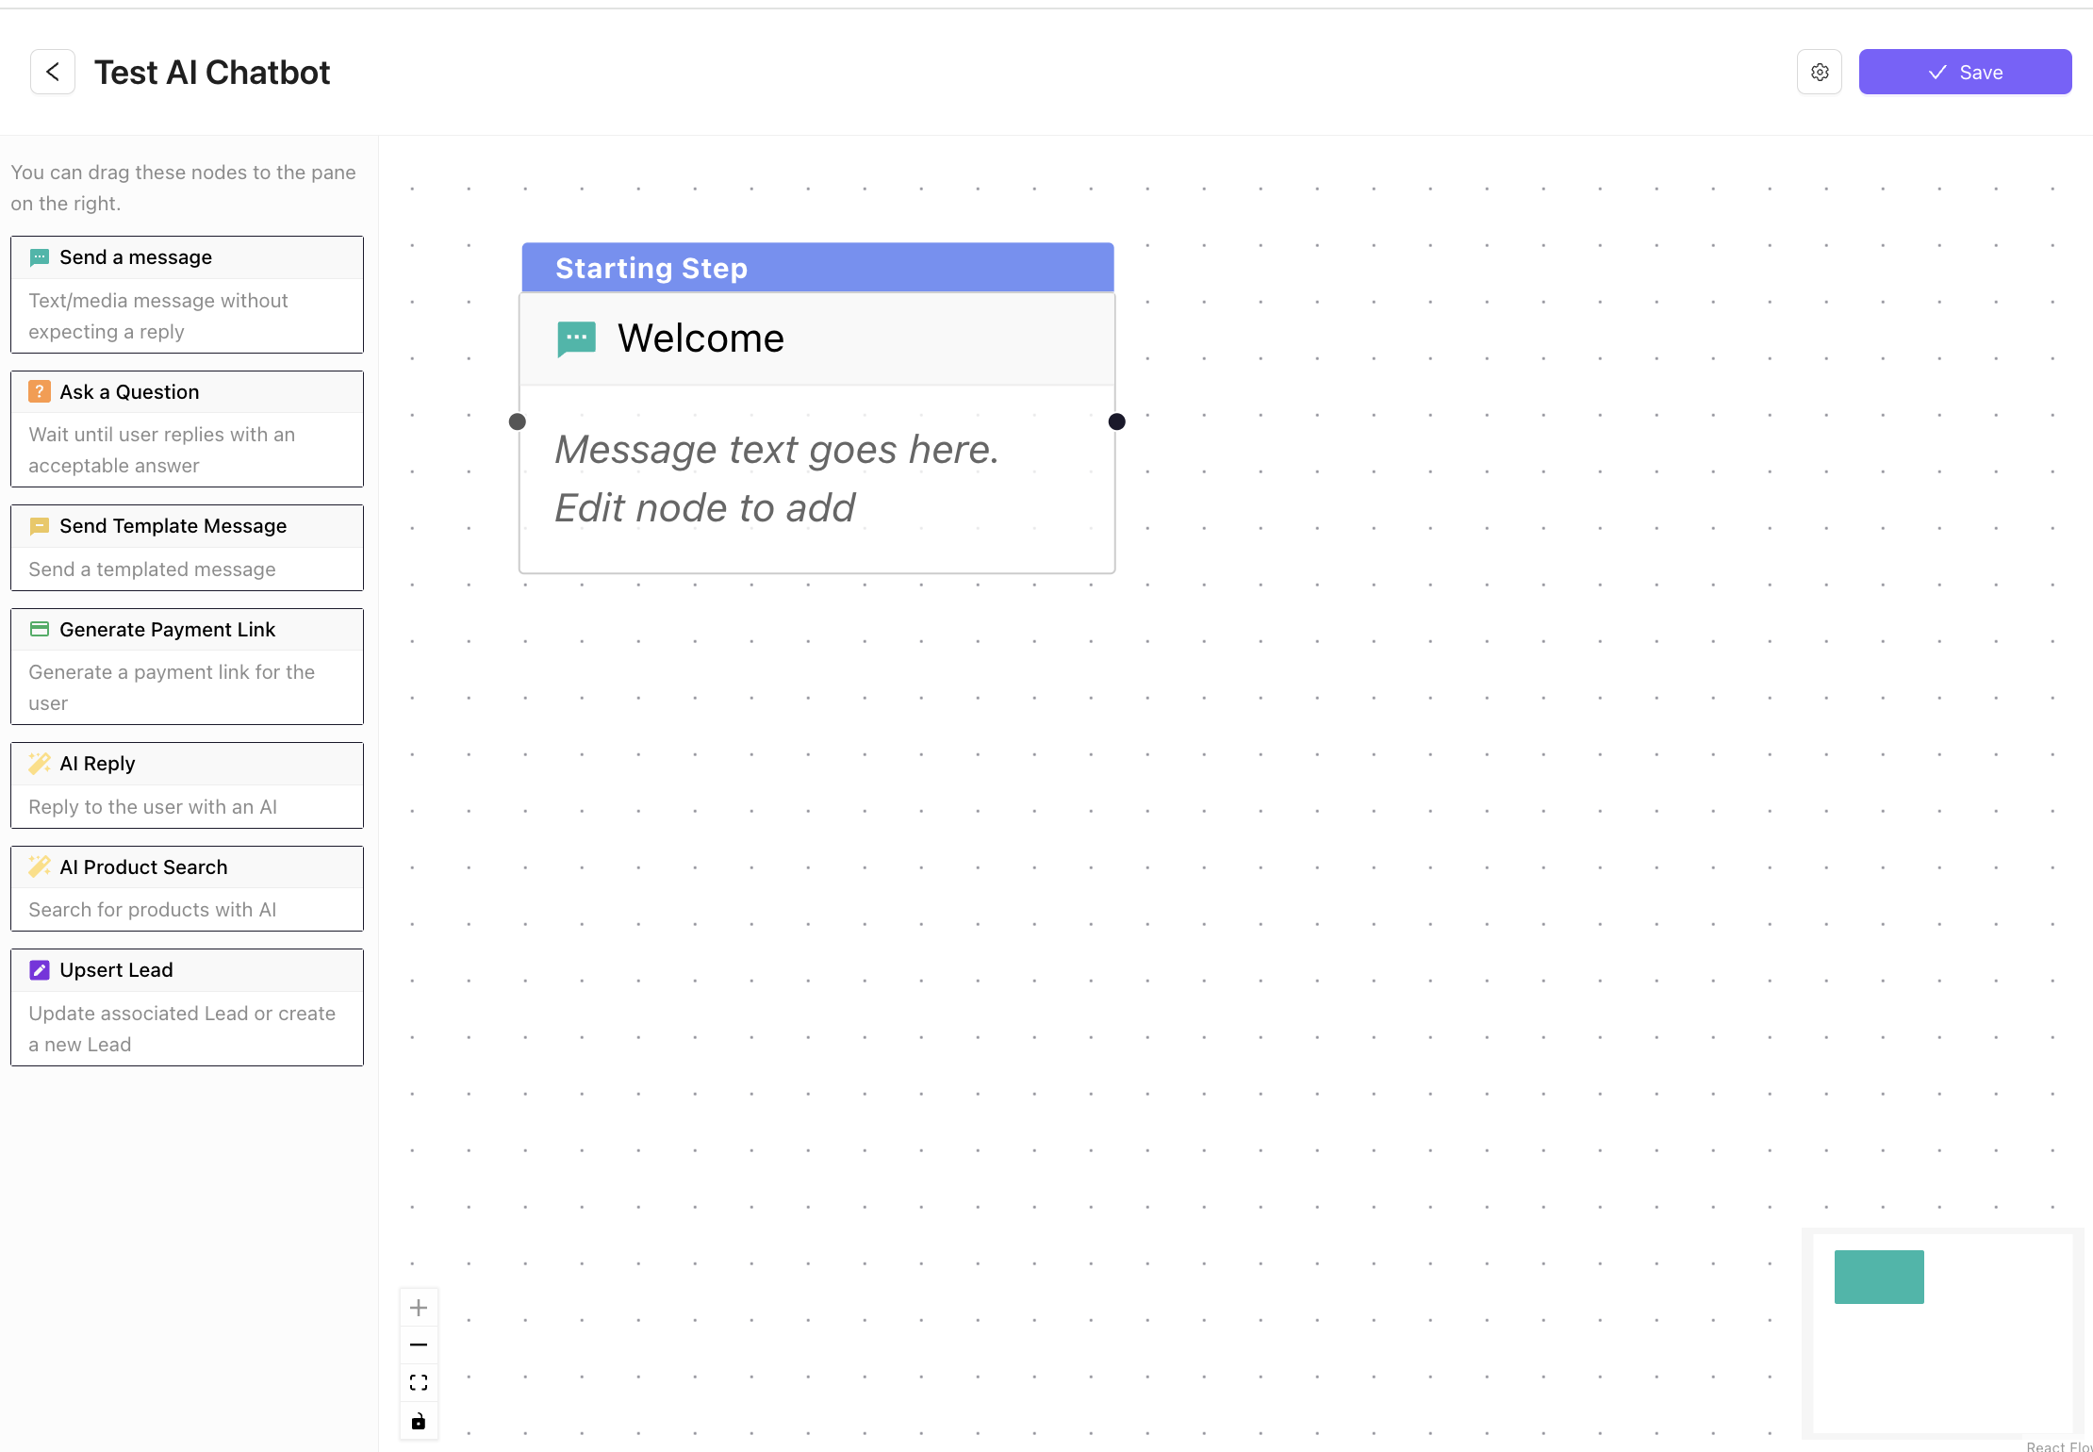
Task: Toggle canvas interactivity lock
Action: pos(419,1420)
